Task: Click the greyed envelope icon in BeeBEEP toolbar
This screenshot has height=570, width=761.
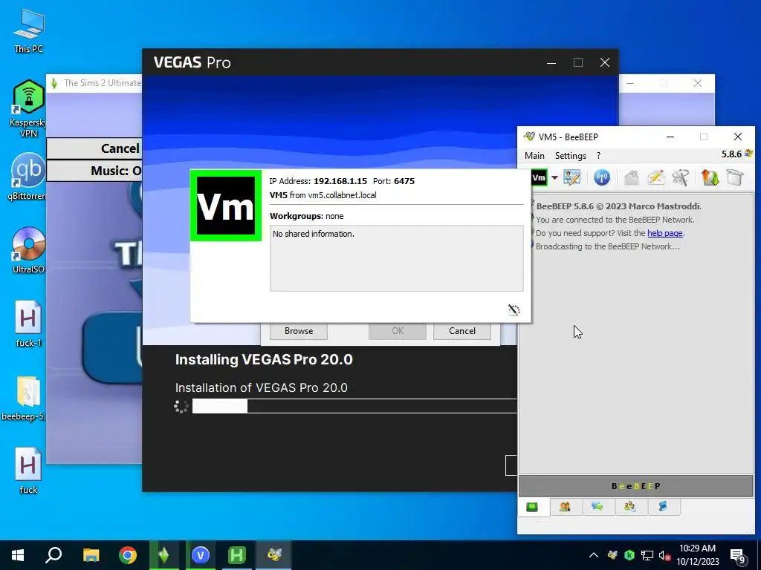Action: tap(632, 178)
